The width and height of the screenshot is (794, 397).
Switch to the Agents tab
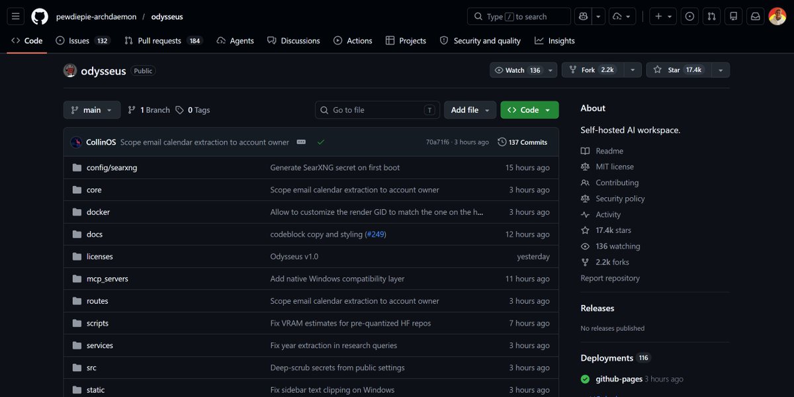[236, 41]
